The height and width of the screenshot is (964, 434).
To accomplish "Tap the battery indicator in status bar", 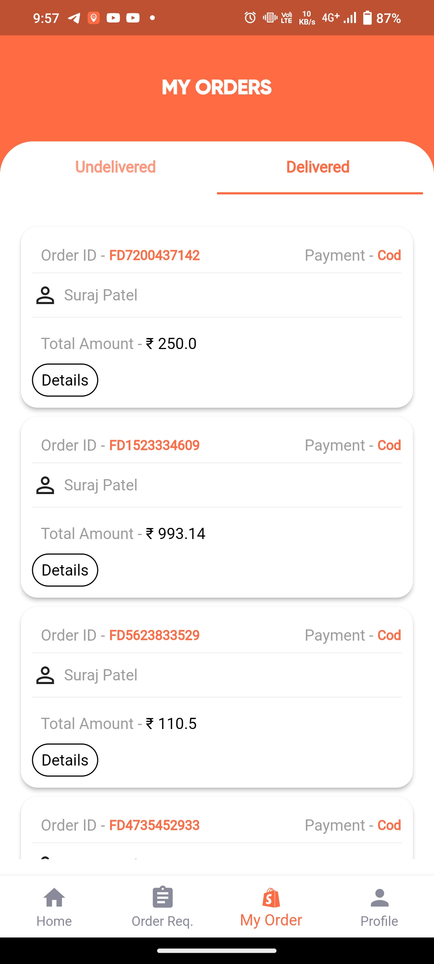I will [x=367, y=18].
